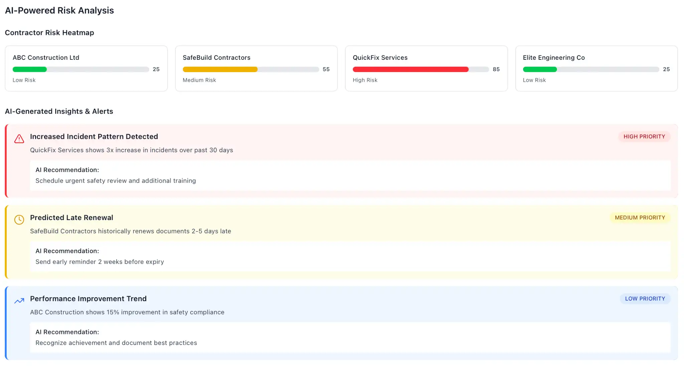Viewport: 684px width, 366px height.
Task: Open the Performance Improvement Trend alert title
Action: pos(88,299)
